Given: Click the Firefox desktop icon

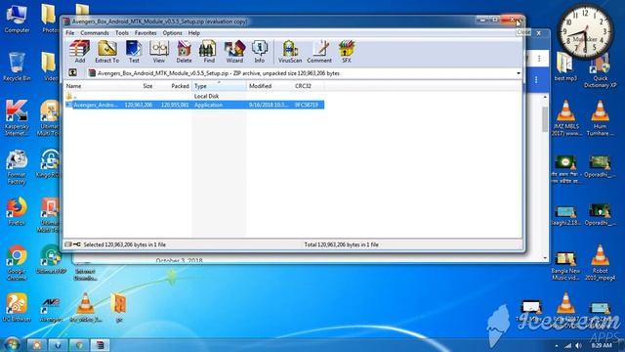Looking at the screenshot, I should pos(17,211).
